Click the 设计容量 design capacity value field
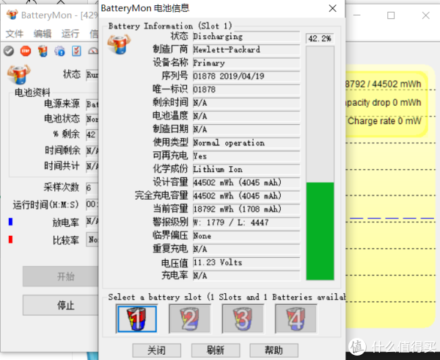440x360 pixels. pyautogui.click(x=246, y=183)
